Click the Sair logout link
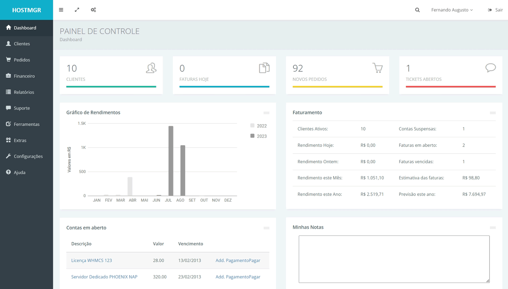The width and height of the screenshot is (508, 289). (x=495, y=10)
